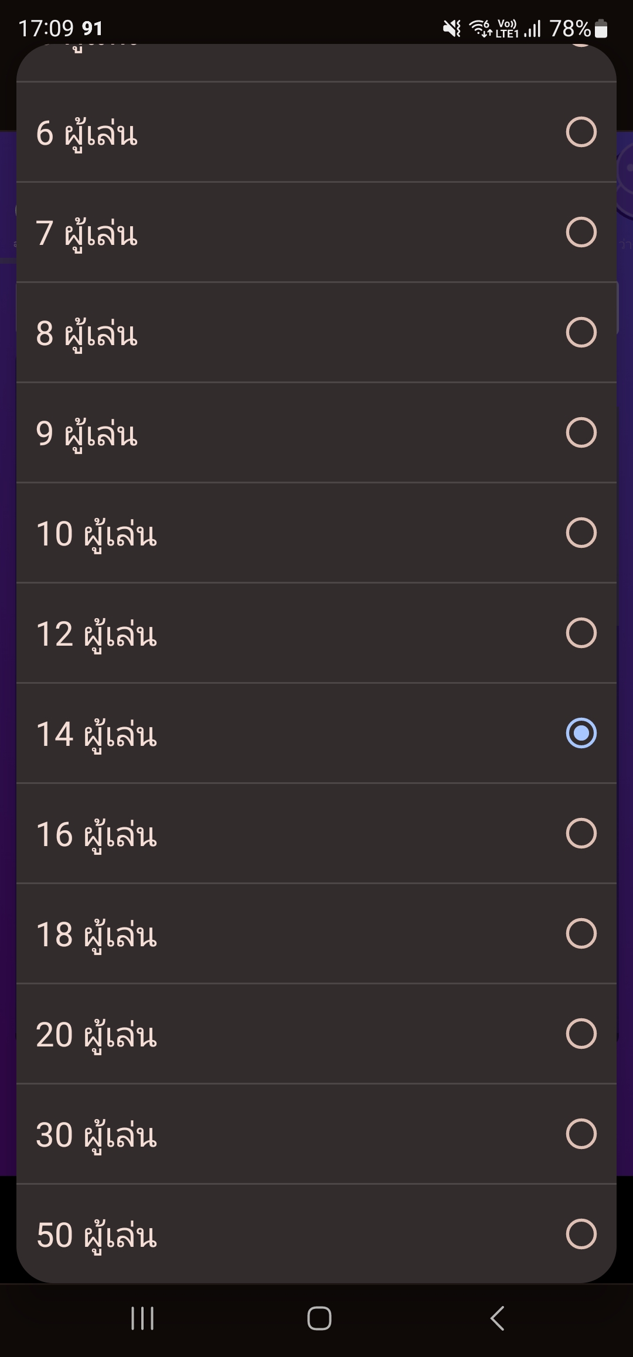Open recent apps with navigation icon
This screenshot has height=1357, width=633.
142,1318
